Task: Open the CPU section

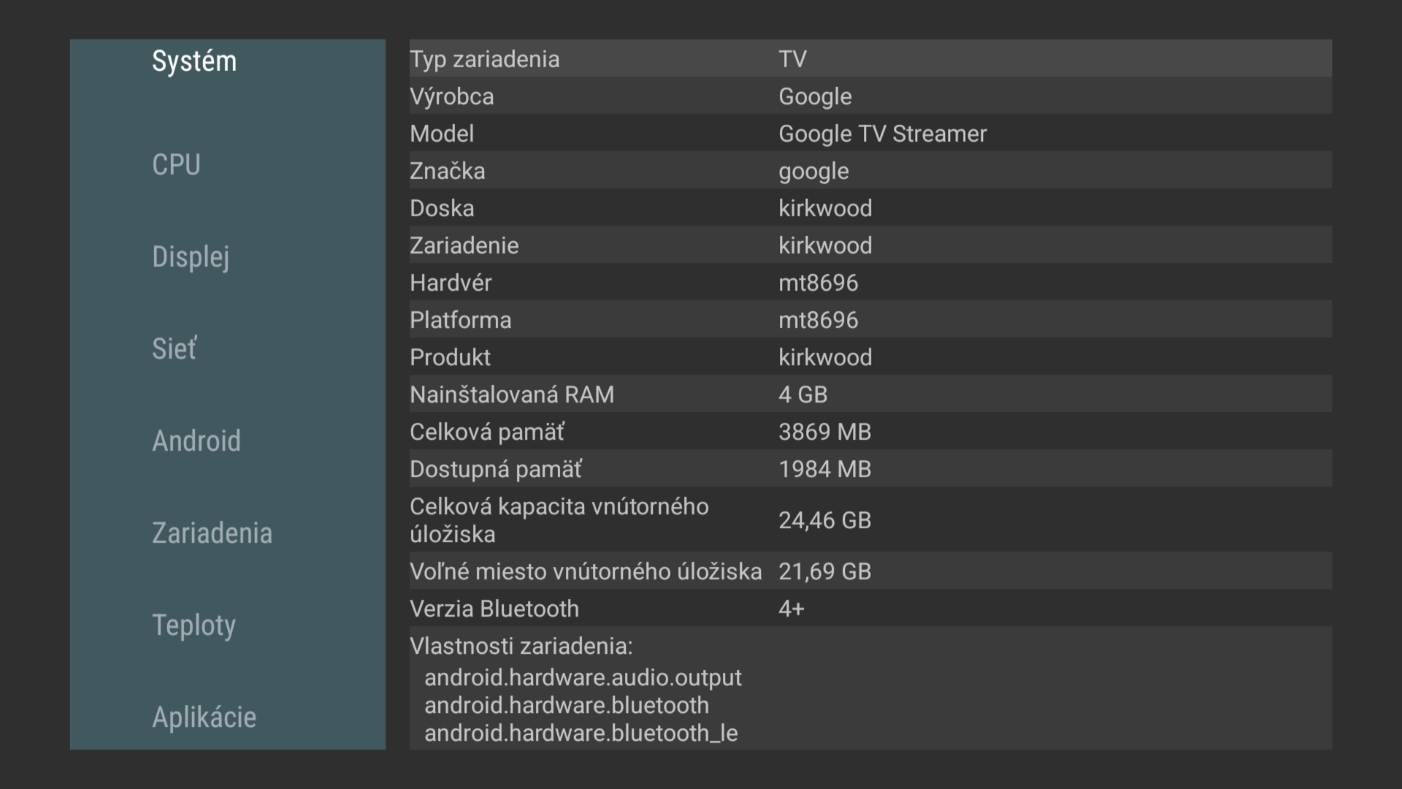Action: [176, 165]
